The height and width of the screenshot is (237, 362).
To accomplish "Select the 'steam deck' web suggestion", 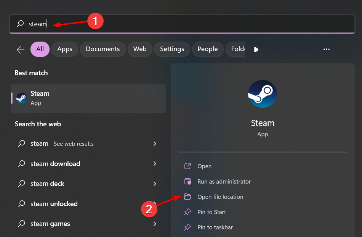I will click(88, 184).
